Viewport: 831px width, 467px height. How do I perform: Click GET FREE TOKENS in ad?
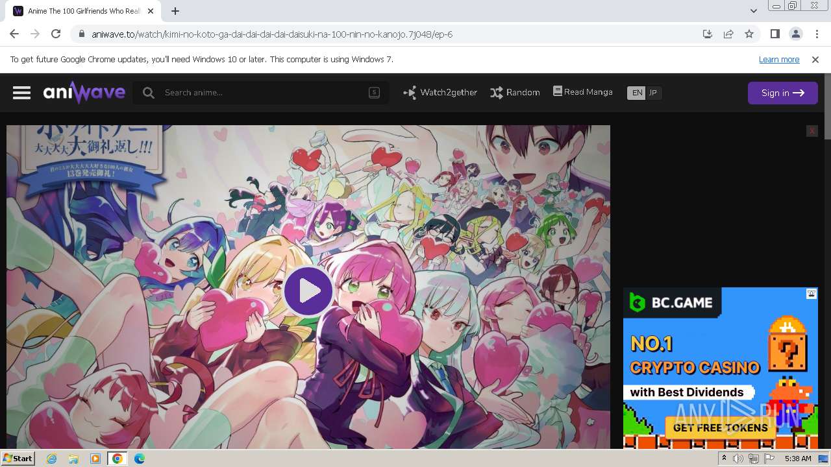tap(720, 428)
